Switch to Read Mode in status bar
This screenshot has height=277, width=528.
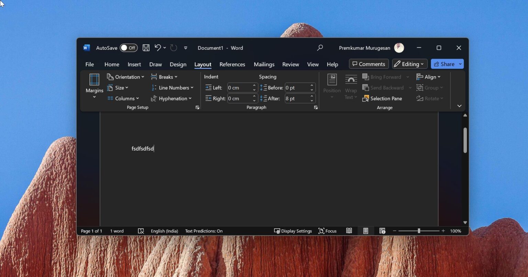pos(349,231)
